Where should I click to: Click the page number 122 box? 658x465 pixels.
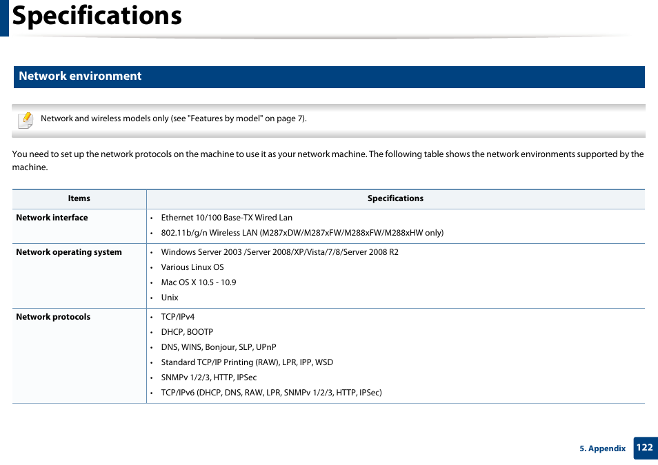point(645,448)
